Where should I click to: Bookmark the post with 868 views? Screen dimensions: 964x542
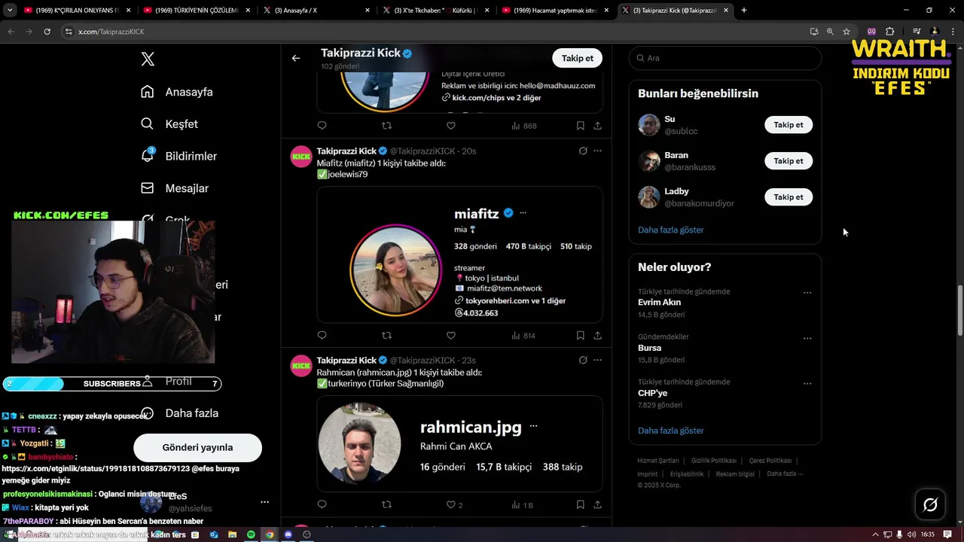coord(580,126)
